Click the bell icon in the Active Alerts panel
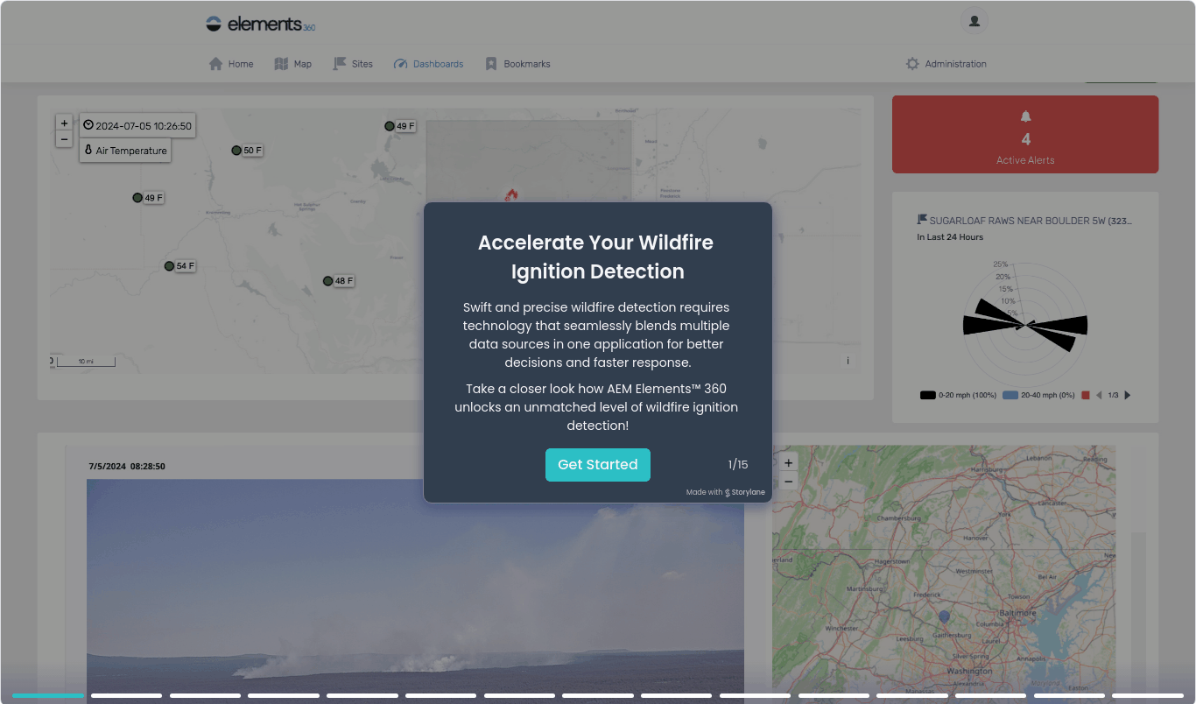The image size is (1196, 704). [1024, 116]
